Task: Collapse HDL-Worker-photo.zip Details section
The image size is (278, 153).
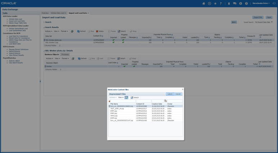Action: (x=44, y=51)
